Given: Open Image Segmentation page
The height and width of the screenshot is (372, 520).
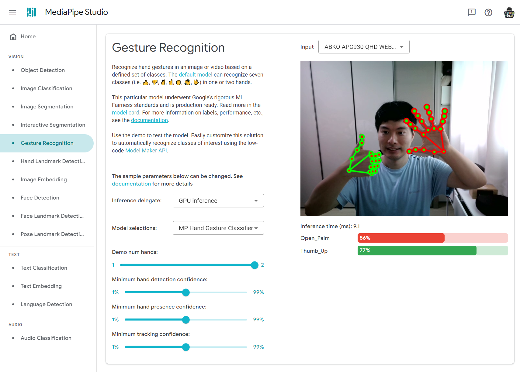Looking at the screenshot, I should click(47, 107).
